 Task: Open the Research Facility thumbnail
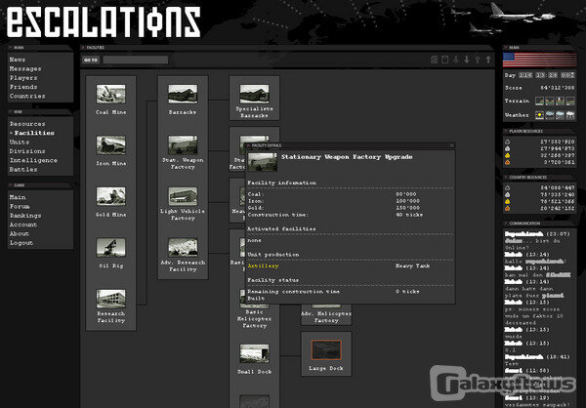(x=110, y=299)
